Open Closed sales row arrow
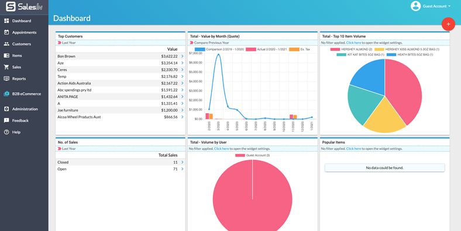Screen dimensions: 461x231 (183, 162)
